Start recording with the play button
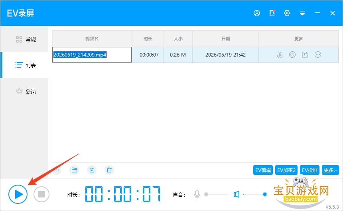 pyautogui.click(x=18, y=194)
